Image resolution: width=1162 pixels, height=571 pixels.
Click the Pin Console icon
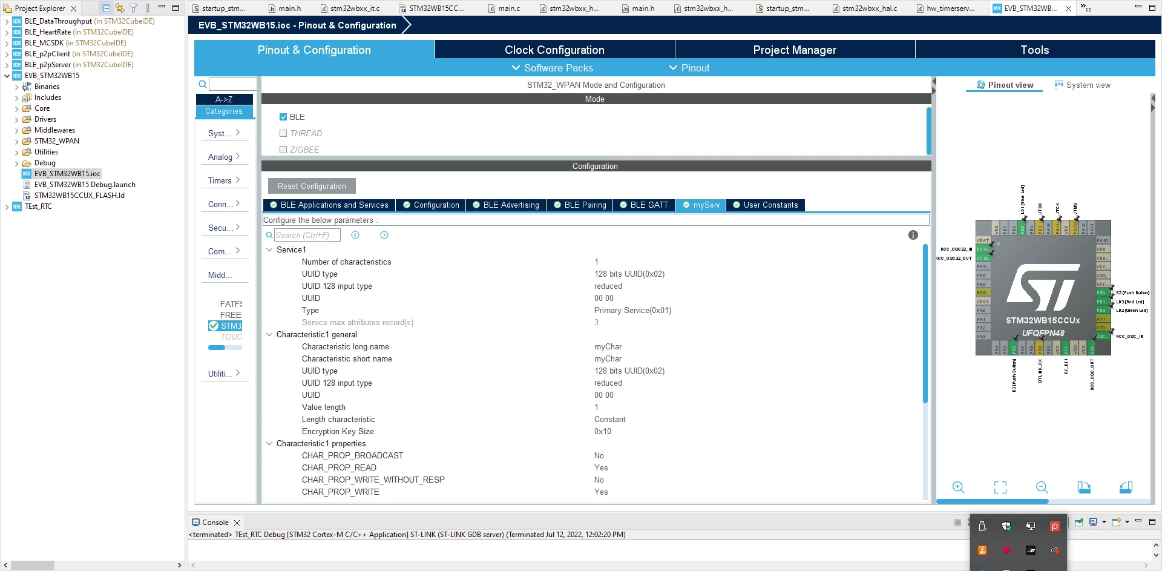(1080, 522)
